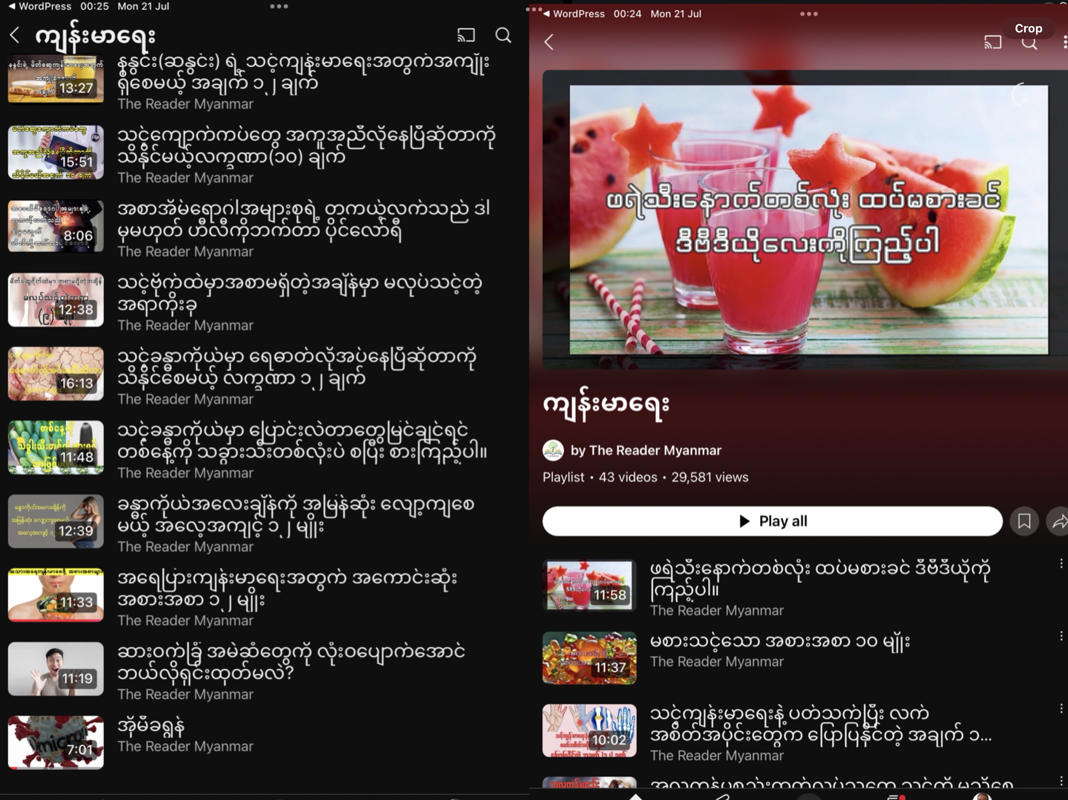Image resolution: width=1068 pixels, height=800 pixels.
Task: Open the by The Reader Myanmar link
Action: tap(645, 450)
